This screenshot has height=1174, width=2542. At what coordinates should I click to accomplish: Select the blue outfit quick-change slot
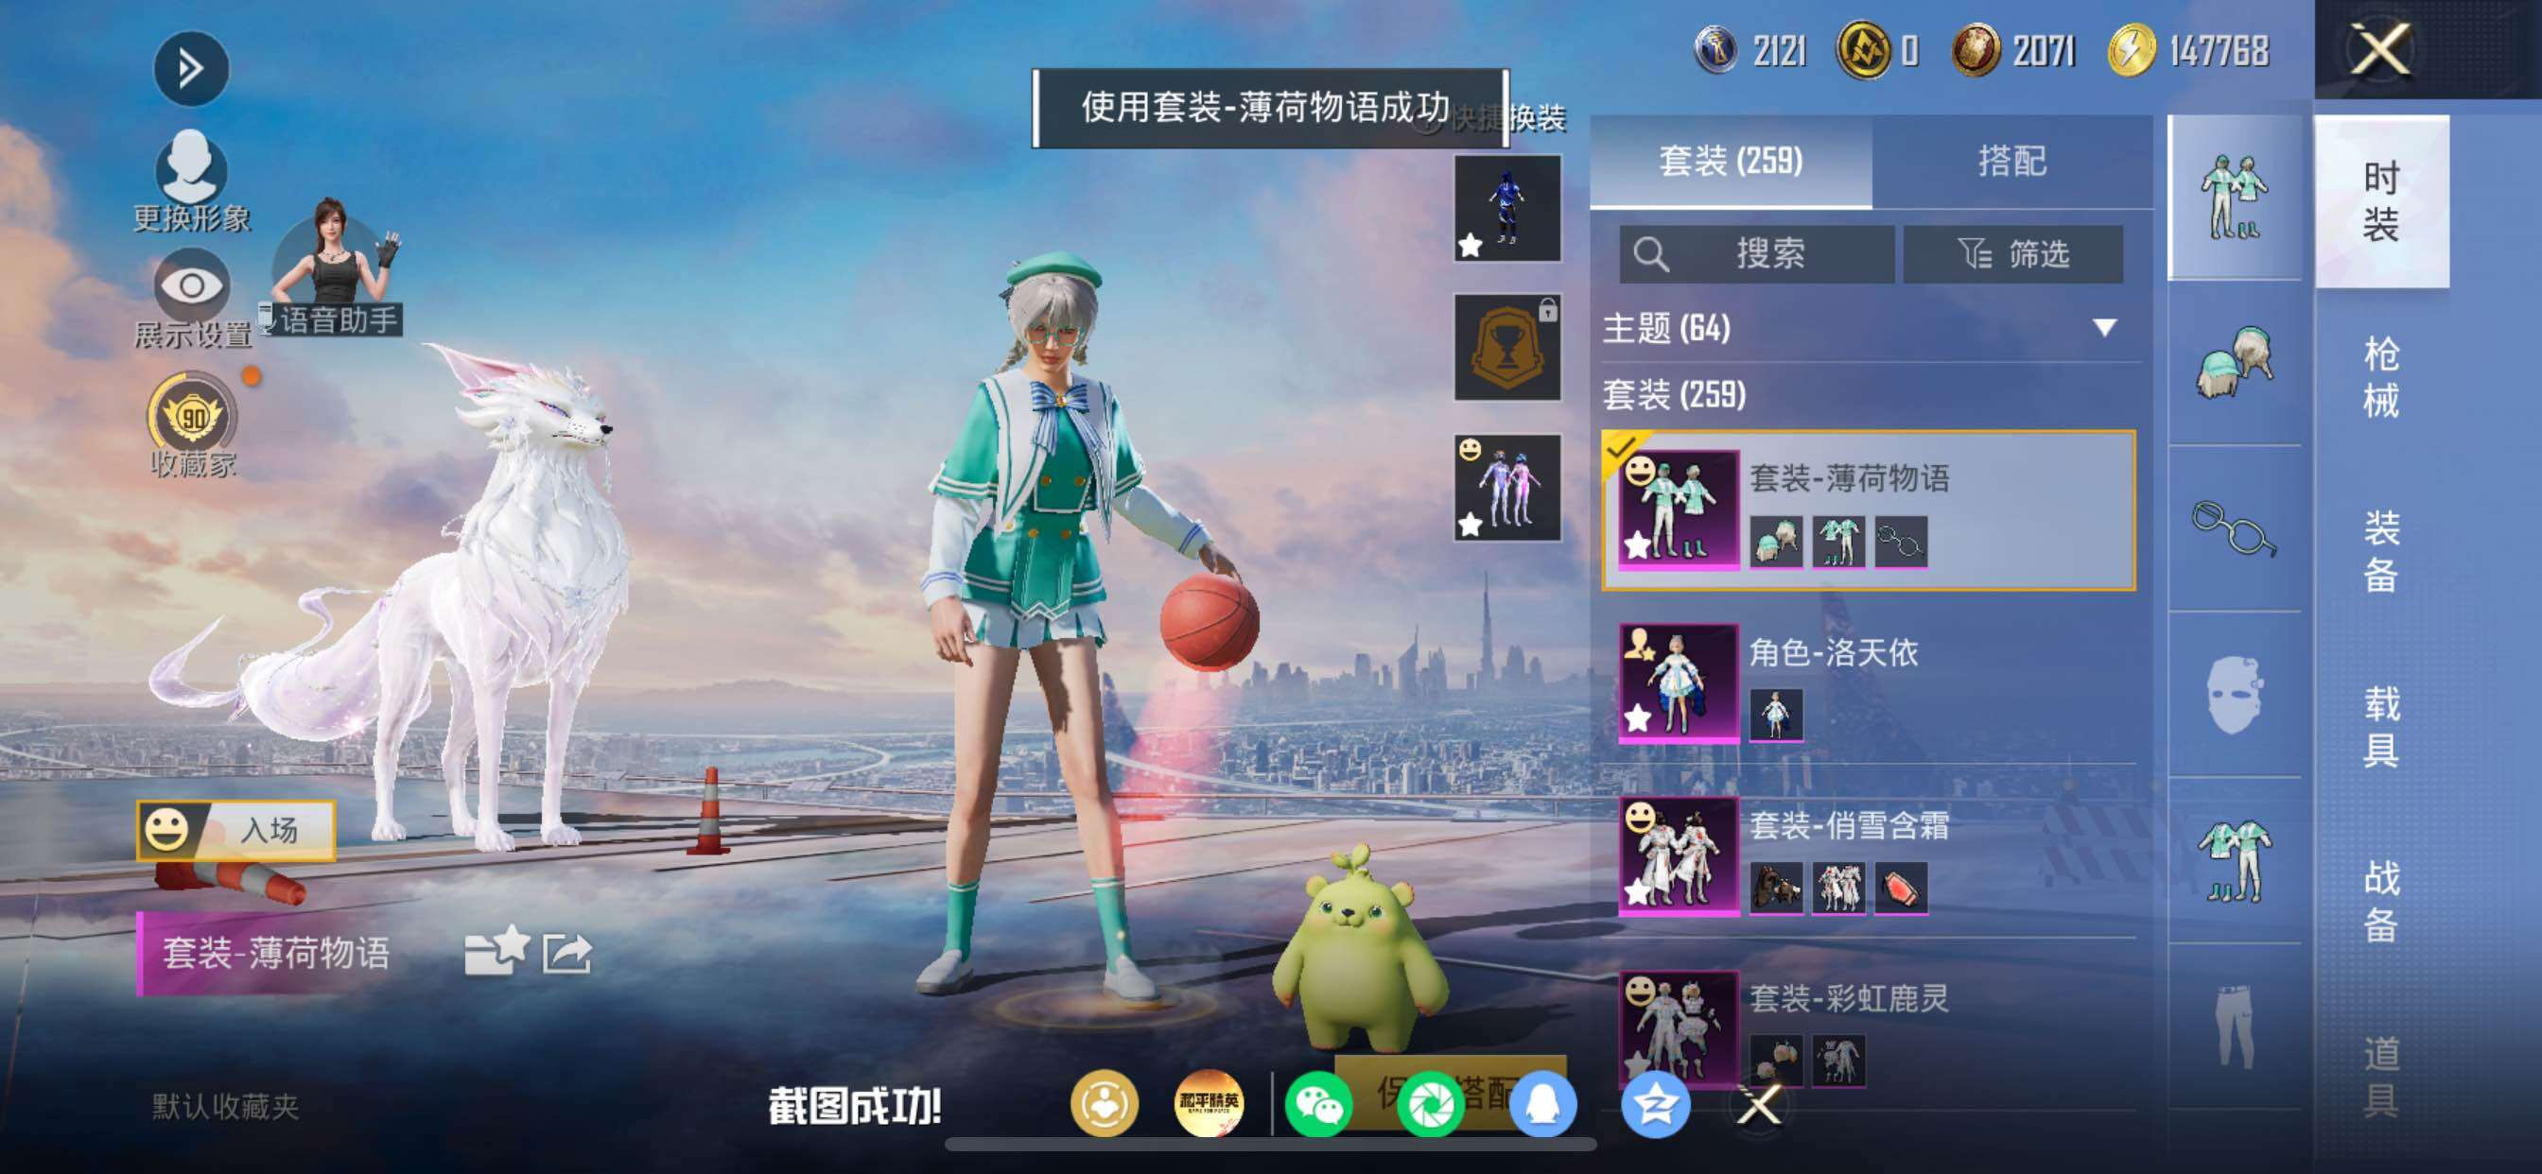click(1506, 208)
